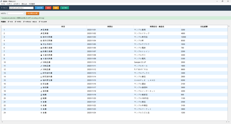231x124 pixels.
Task: Toggle the 利用日 column checkbox
Action: tap(16, 22)
